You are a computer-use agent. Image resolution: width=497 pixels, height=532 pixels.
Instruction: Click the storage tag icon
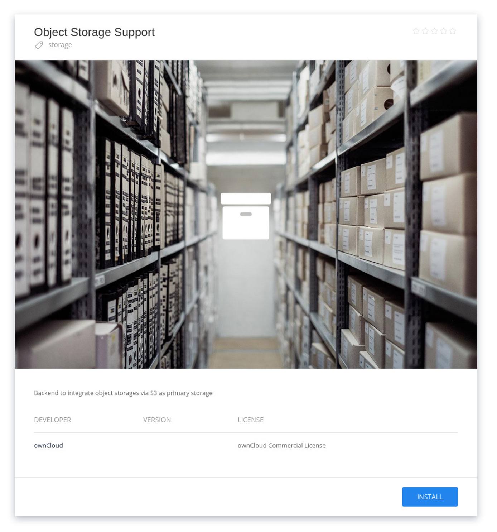[x=39, y=45]
